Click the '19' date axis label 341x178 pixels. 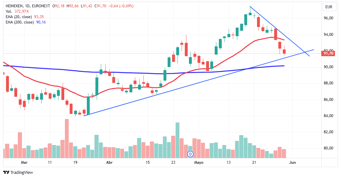[75, 162]
